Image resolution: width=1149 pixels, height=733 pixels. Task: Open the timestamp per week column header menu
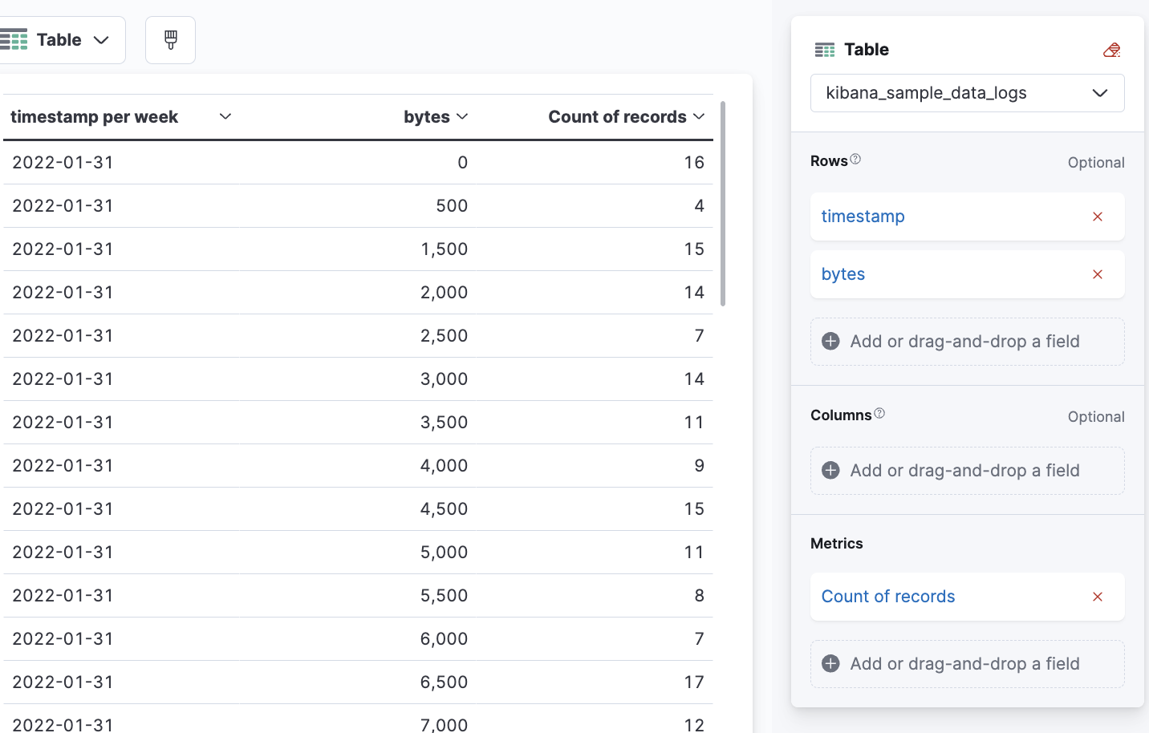225,116
